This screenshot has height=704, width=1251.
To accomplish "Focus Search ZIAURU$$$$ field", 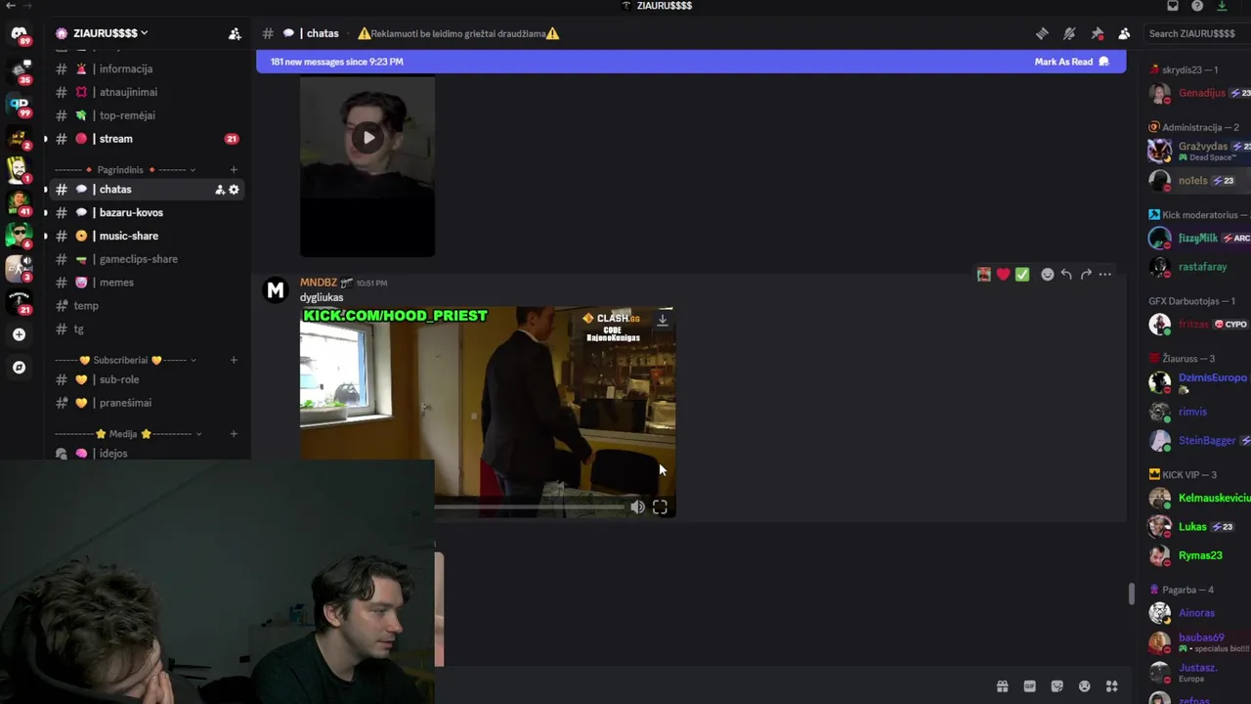I will (x=1198, y=33).
